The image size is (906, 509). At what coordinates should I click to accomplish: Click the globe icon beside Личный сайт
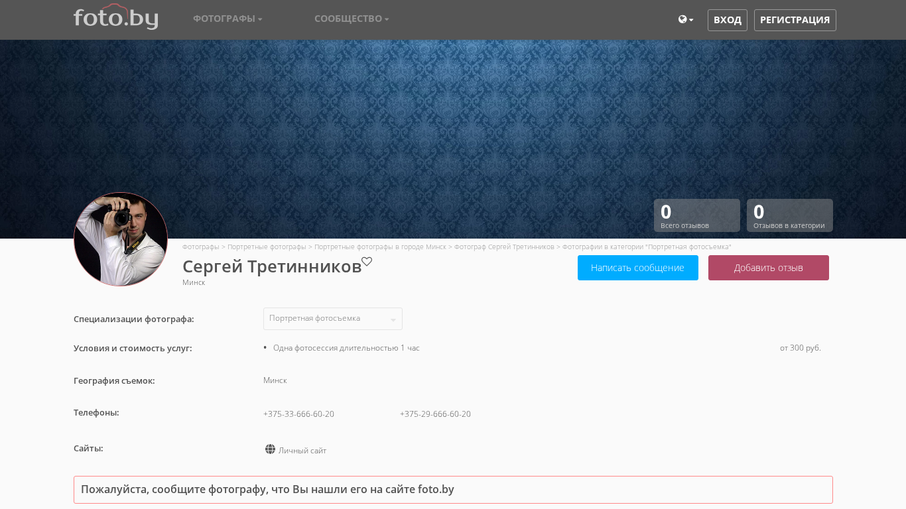tap(270, 449)
